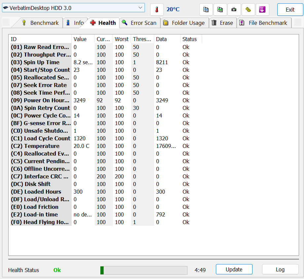This screenshot has height=279, width=304.
Task: Open the Folder Usage tab
Action: click(x=184, y=23)
